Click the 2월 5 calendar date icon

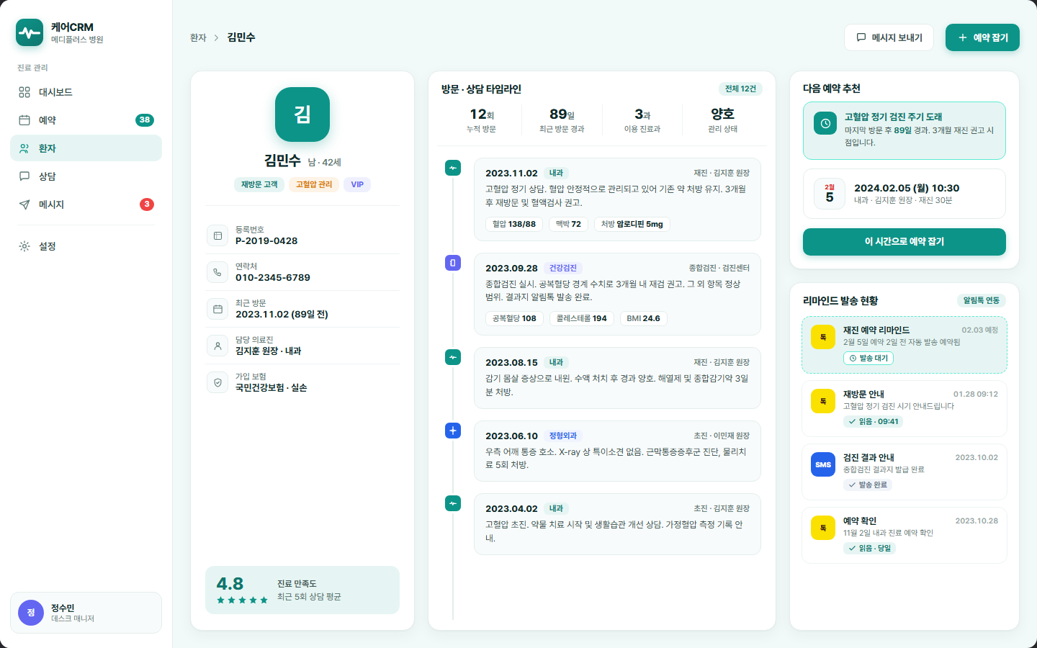830,194
